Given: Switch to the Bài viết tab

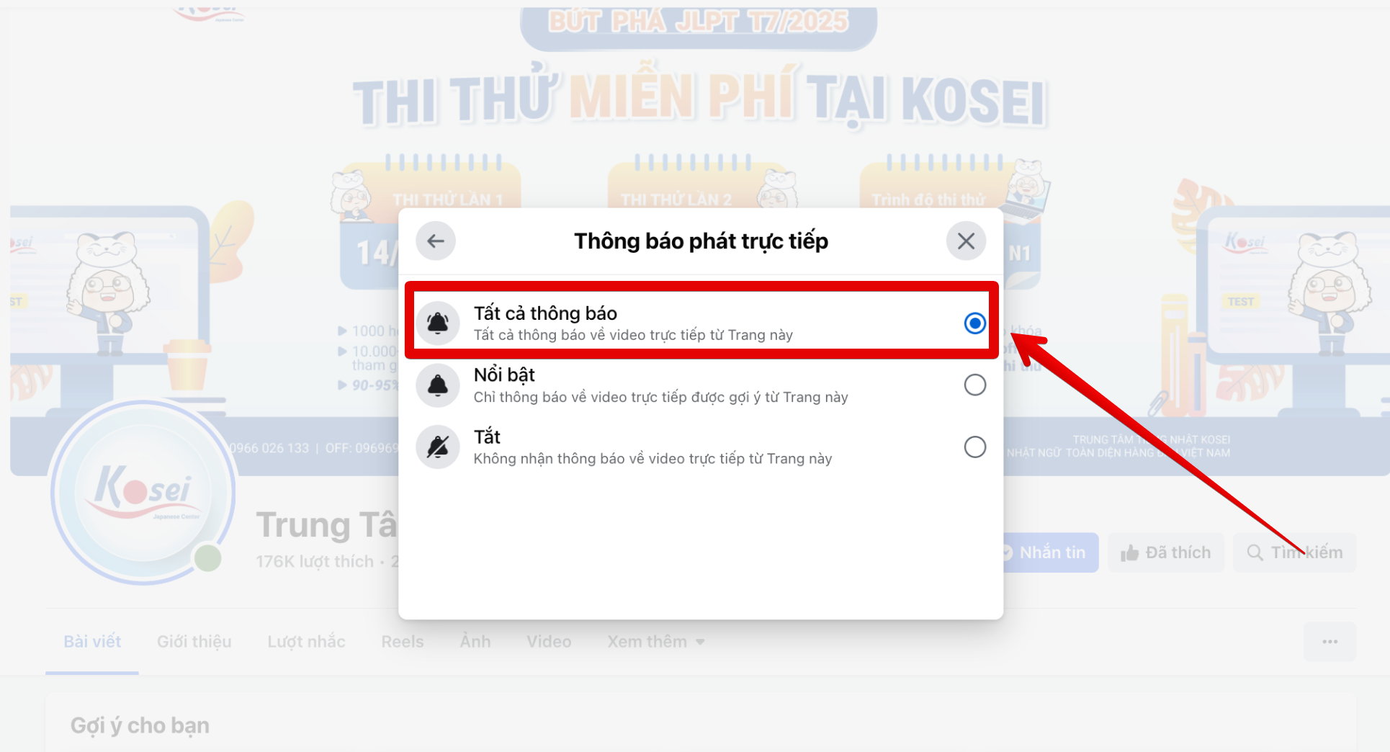Looking at the screenshot, I should point(92,641).
